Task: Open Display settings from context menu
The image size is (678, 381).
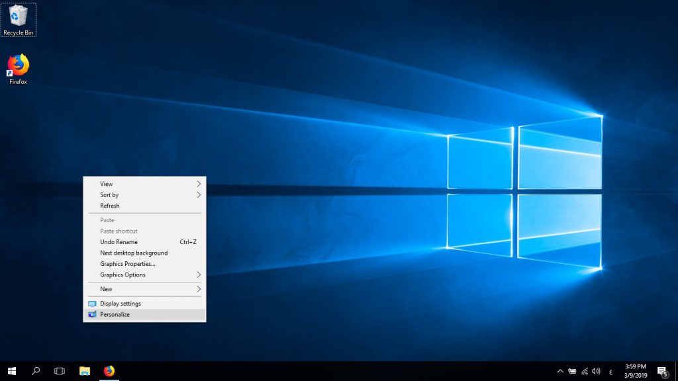Action: click(x=144, y=304)
